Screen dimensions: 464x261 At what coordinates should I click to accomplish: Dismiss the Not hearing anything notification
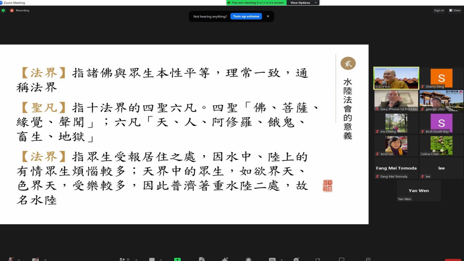[268, 16]
